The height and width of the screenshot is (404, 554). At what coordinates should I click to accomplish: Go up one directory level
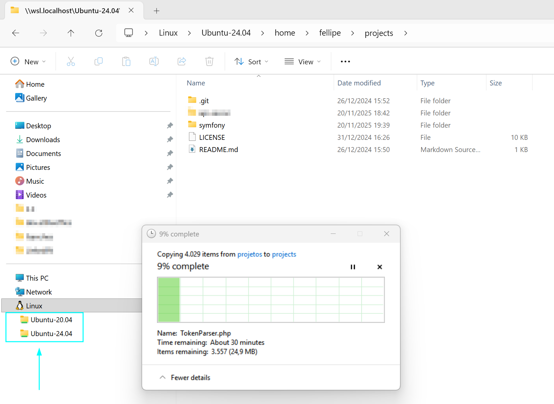[71, 33]
